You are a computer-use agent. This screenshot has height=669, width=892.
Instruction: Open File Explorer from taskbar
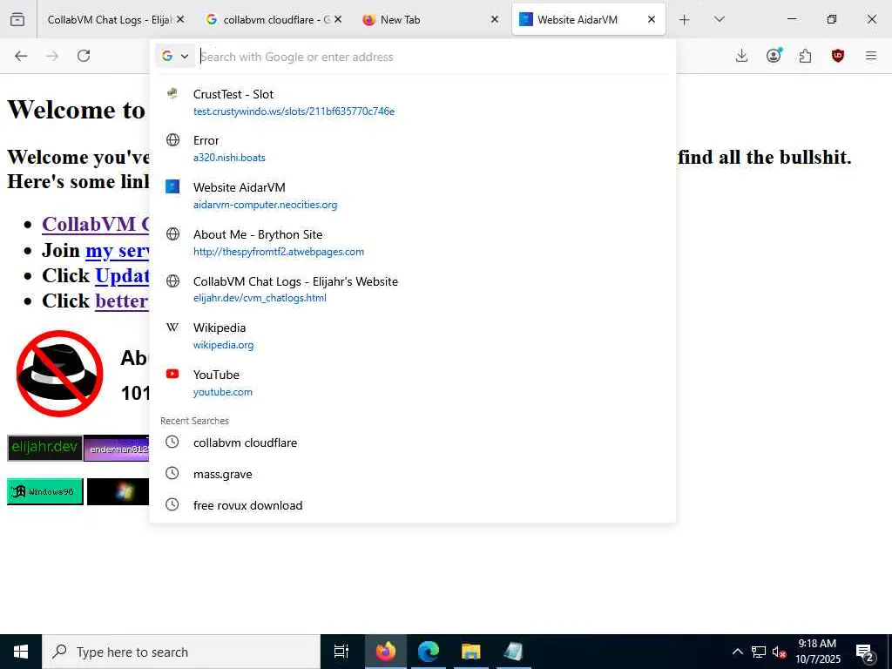click(471, 652)
